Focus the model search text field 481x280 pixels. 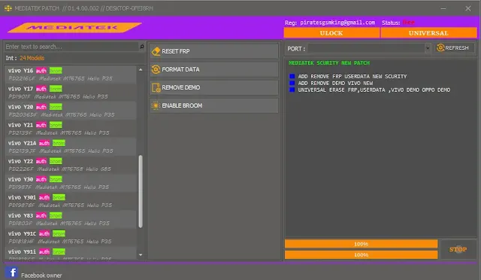click(x=72, y=47)
